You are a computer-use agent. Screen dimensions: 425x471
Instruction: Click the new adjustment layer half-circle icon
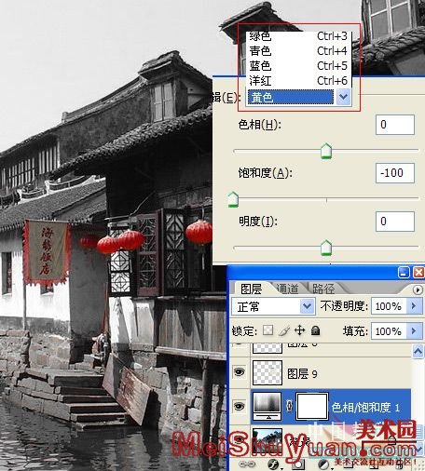[323, 464]
